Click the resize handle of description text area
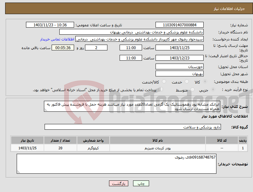Viewport: 253px width, 192px height. [46, 110]
